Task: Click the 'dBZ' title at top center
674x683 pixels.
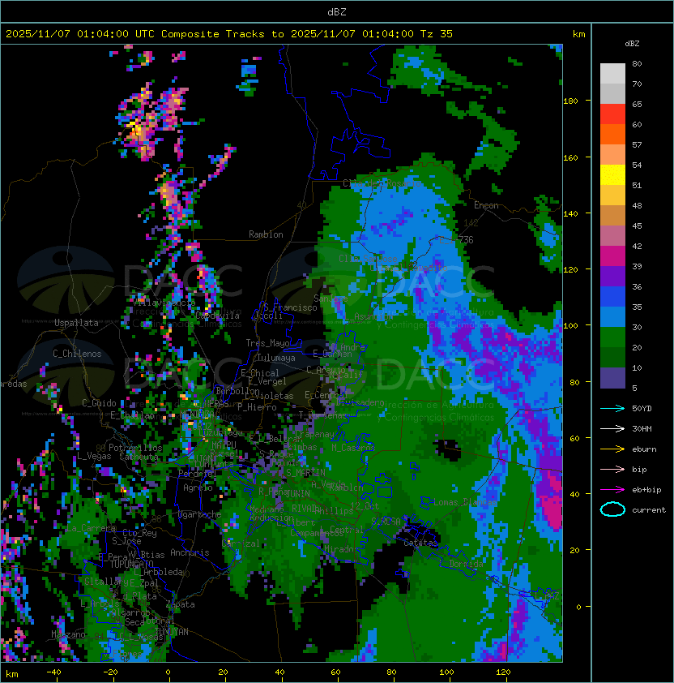Action: coord(337,11)
